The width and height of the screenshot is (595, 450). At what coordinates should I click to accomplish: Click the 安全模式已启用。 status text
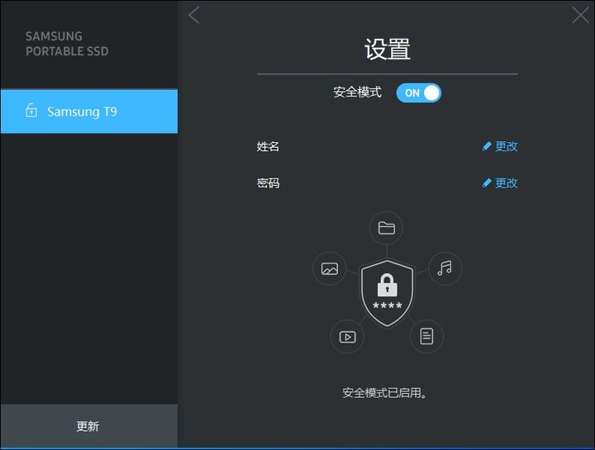[385, 393]
